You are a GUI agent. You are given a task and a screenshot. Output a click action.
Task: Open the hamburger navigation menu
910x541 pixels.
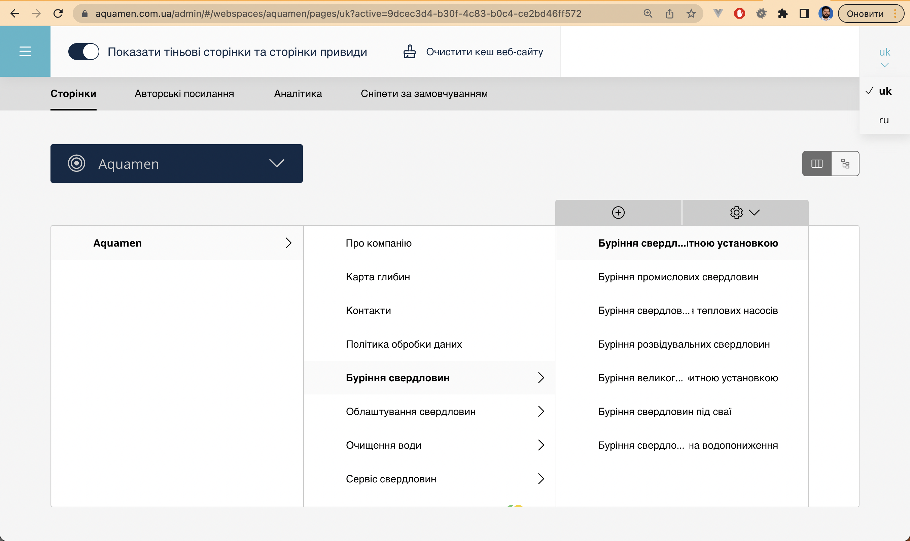coord(25,52)
